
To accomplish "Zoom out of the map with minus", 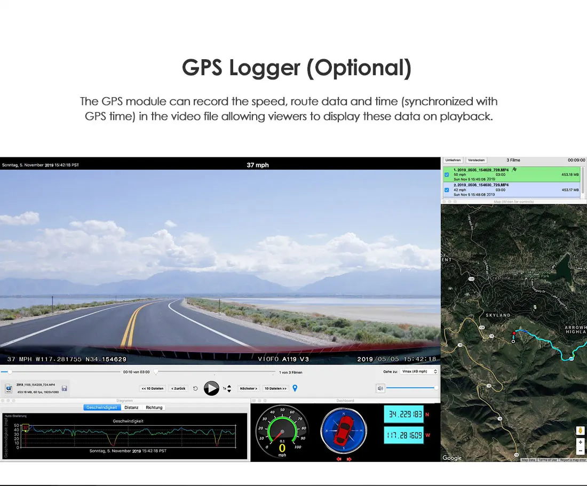I will pyautogui.click(x=580, y=451).
